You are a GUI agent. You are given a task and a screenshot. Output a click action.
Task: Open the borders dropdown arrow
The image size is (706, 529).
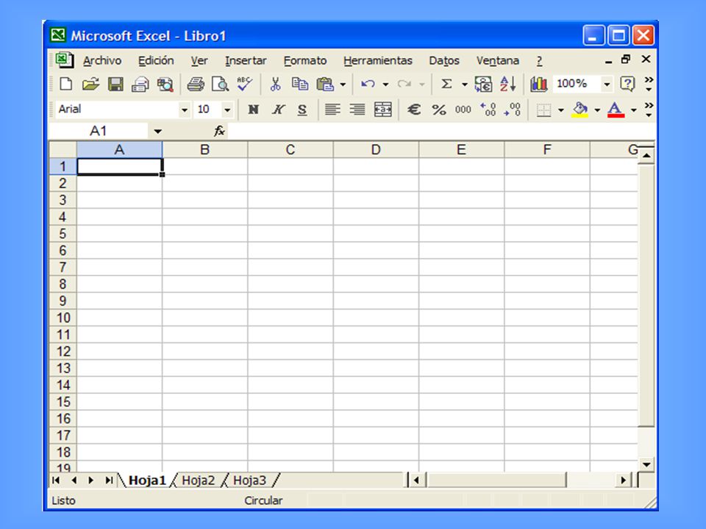(x=561, y=109)
